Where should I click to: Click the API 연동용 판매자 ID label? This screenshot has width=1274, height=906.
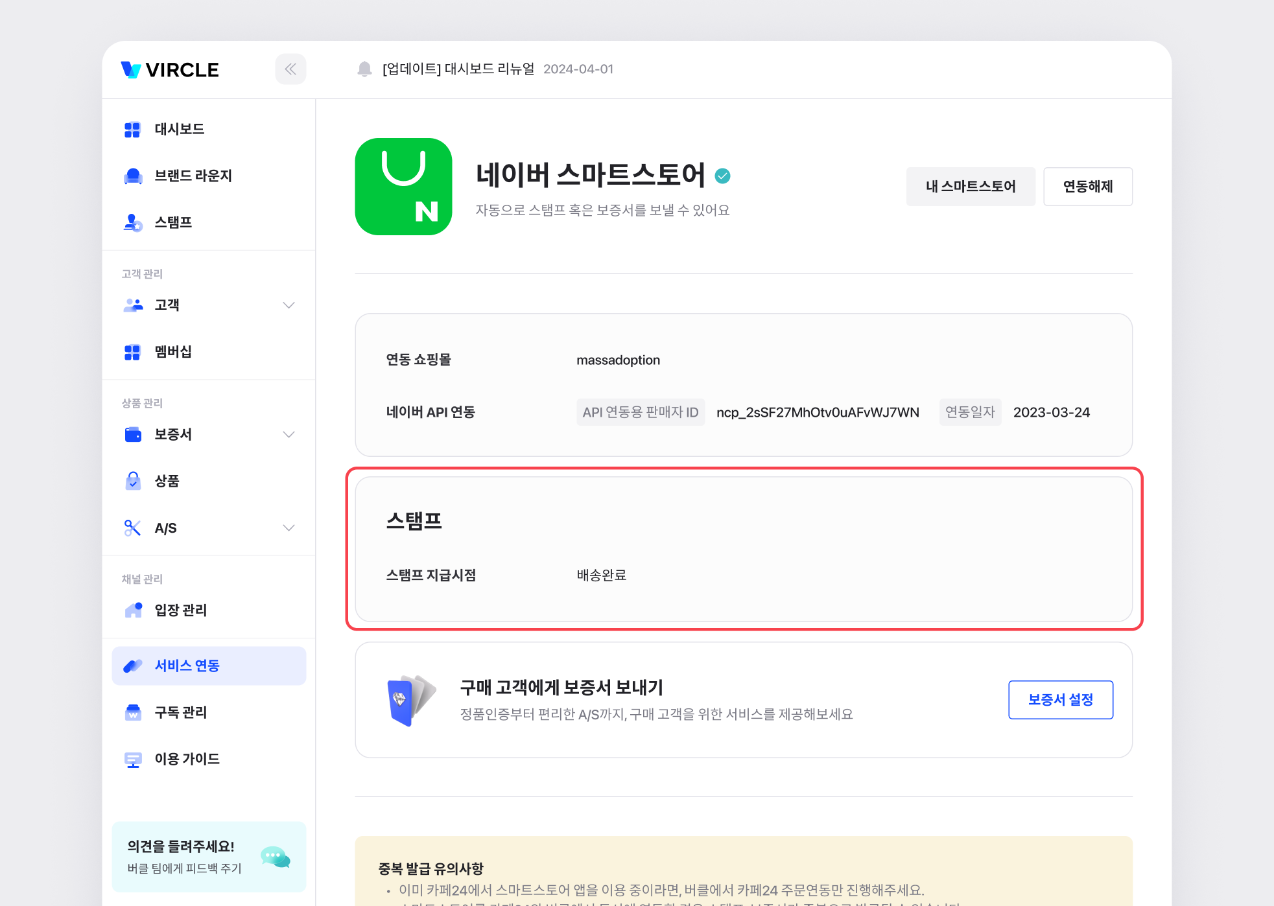(x=641, y=412)
